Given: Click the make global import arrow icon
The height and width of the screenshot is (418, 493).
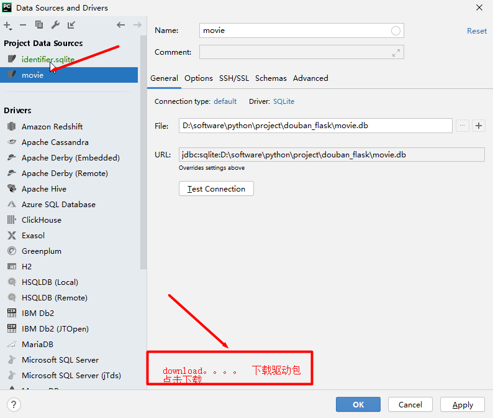Looking at the screenshot, I should [71, 25].
